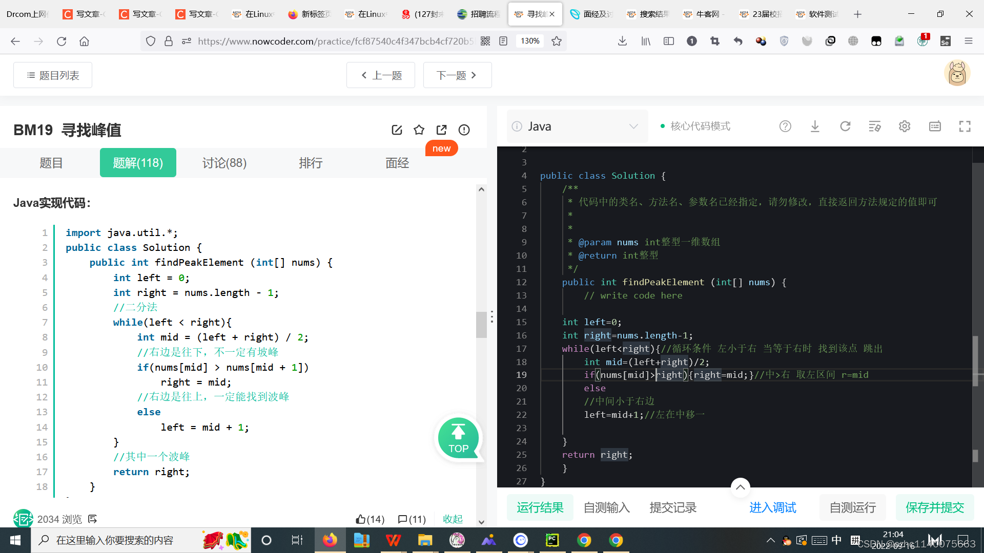Like the solution with thumbs-up icon

[361, 519]
